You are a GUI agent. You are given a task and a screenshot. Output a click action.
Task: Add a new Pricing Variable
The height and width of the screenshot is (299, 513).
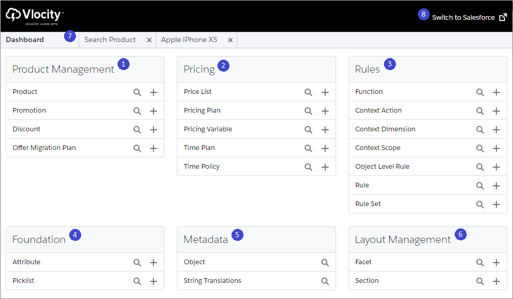point(325,130)
